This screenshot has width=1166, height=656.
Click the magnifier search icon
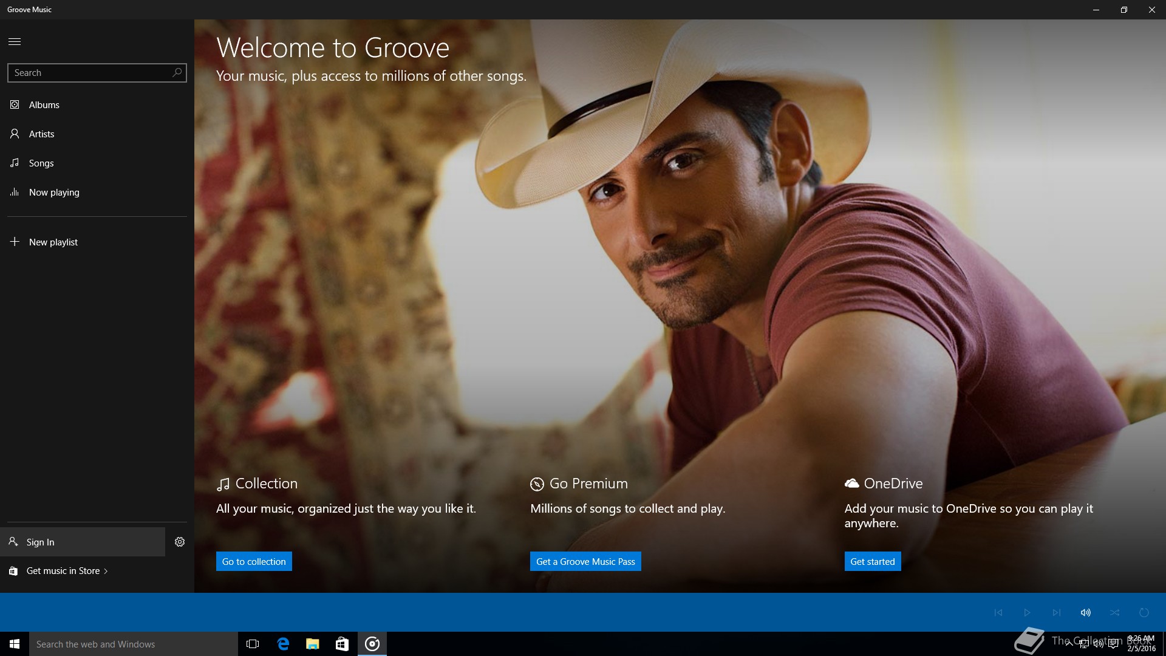pyautogui.click(x=177, y=72)
